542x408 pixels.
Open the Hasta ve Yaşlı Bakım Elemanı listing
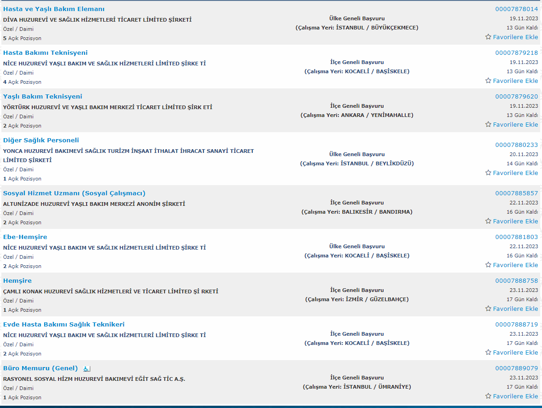click(x=53, y=9)
